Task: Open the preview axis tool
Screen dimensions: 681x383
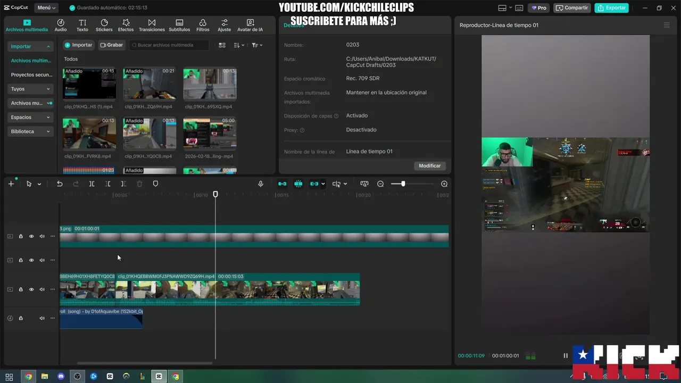Action: [336, 184]
